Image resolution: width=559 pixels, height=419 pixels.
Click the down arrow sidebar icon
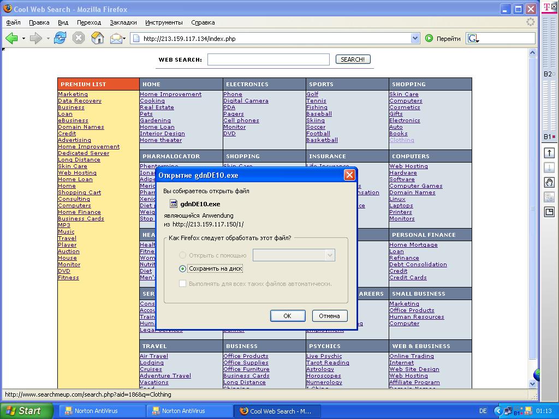549,168
